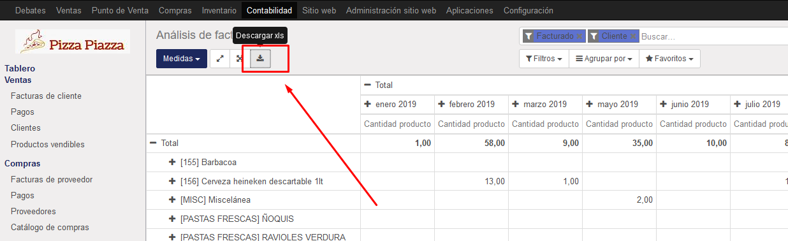Expand the febrero 2019 column

pyautogui.click(x=441, y=104)
